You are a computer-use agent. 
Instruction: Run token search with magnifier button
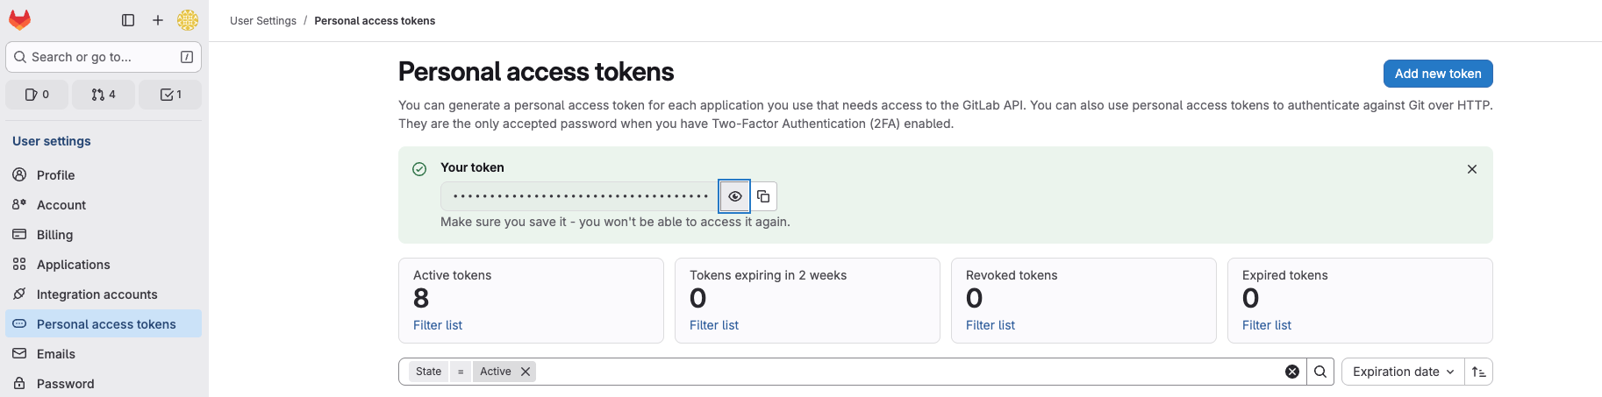pyautogui.click(x=1320, y=372)
